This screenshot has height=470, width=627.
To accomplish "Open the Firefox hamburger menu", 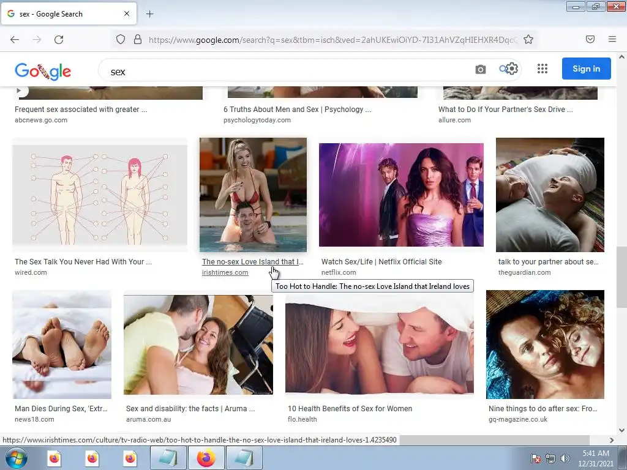I will coord(612,39).
